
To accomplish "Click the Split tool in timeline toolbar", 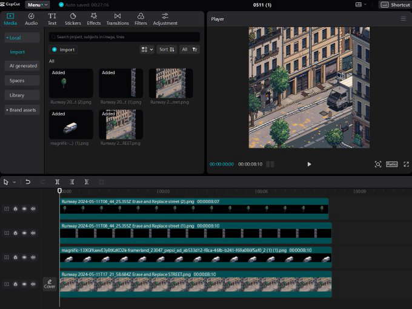I will (58, 182).
